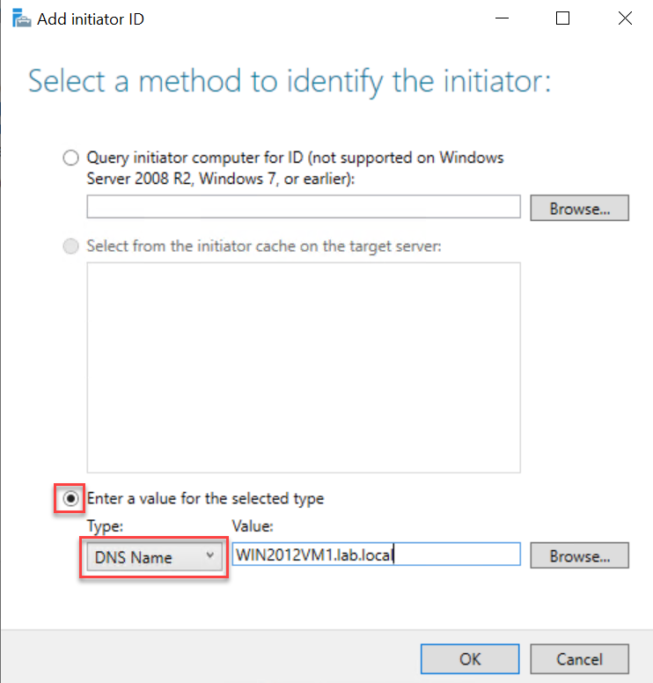This screenshot has width=653, height=683.
Task: Click the Type label above the dropdown
Action: [105, 526]
